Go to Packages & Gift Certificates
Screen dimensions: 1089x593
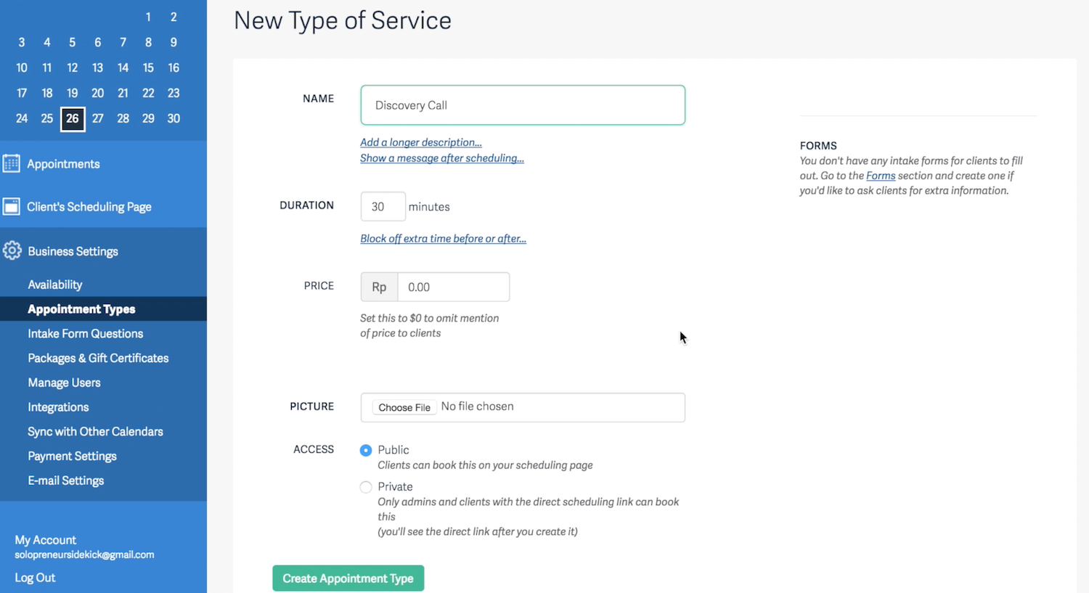[98, 359]
